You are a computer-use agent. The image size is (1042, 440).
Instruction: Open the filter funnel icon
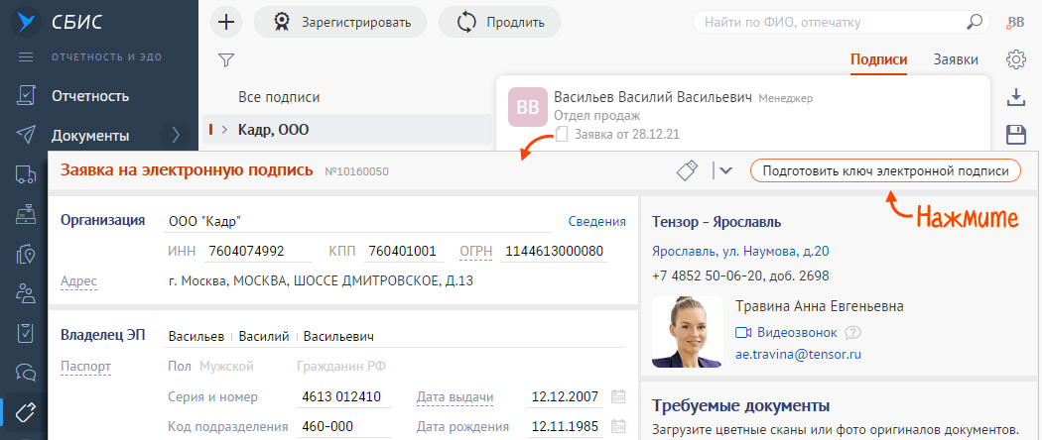coord(226,60)
